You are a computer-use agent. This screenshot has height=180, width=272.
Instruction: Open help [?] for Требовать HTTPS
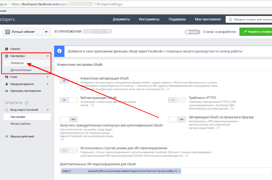click(232, 109)
